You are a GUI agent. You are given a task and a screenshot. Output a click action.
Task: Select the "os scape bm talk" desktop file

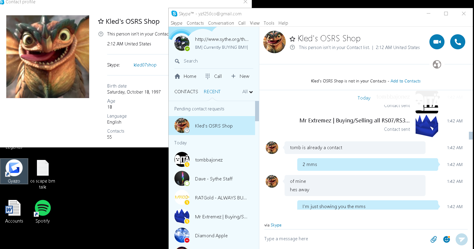click(42, 174)
